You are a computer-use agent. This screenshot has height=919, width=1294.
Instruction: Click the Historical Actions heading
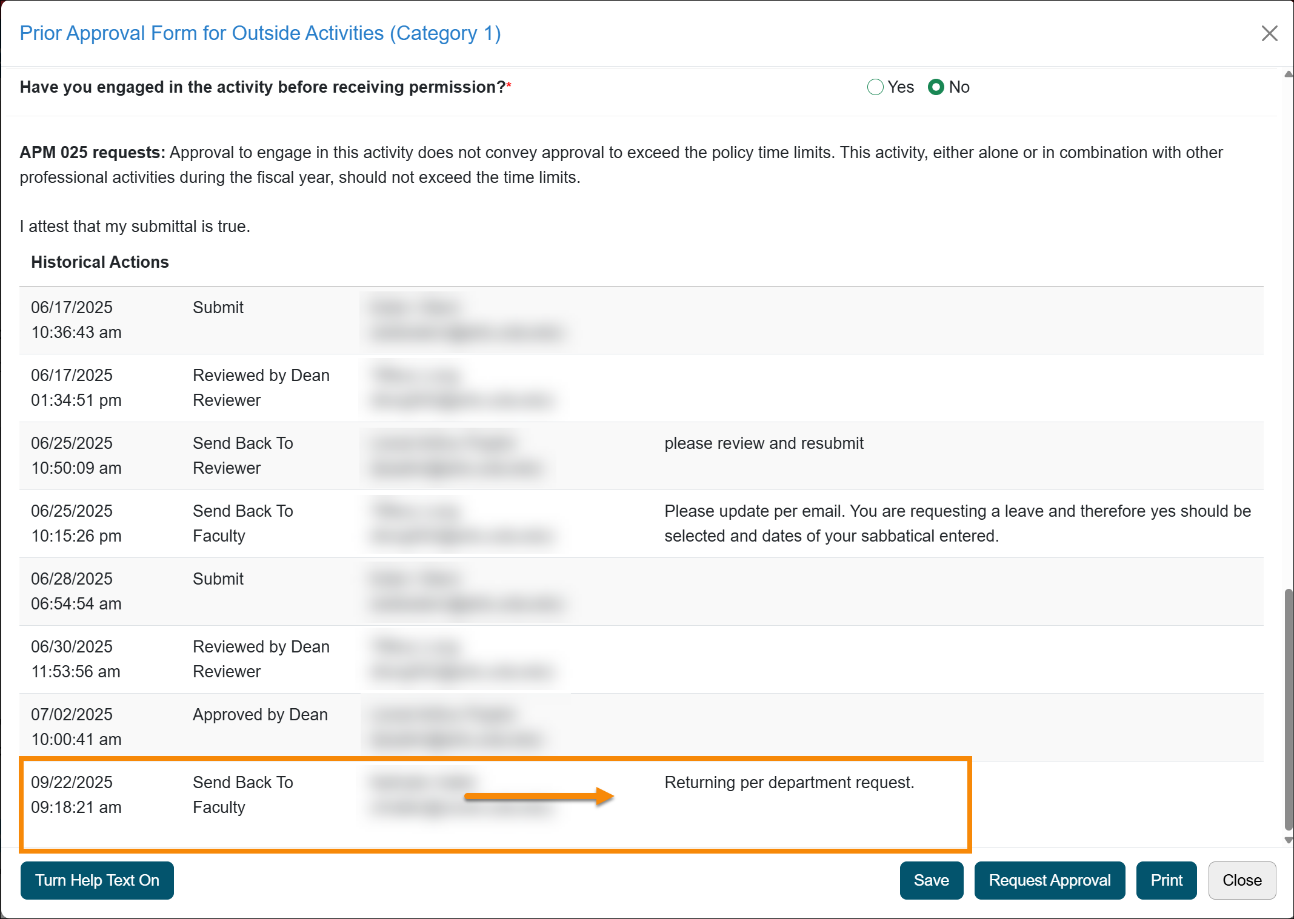tap(100, 262)
